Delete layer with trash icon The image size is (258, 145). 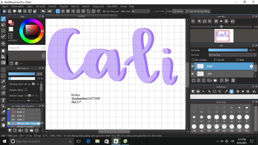(233, 80)
